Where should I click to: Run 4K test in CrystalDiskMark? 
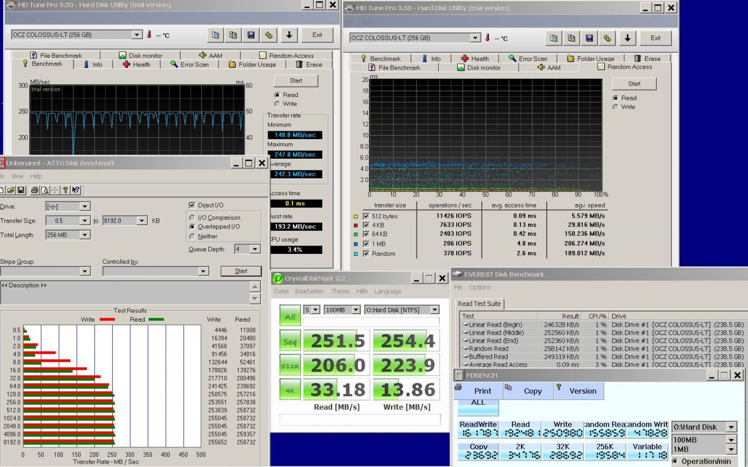pos(290,390)
